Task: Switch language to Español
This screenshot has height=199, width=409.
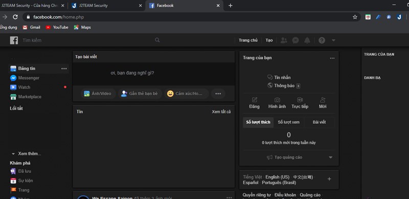Action: tap(251, 183)
